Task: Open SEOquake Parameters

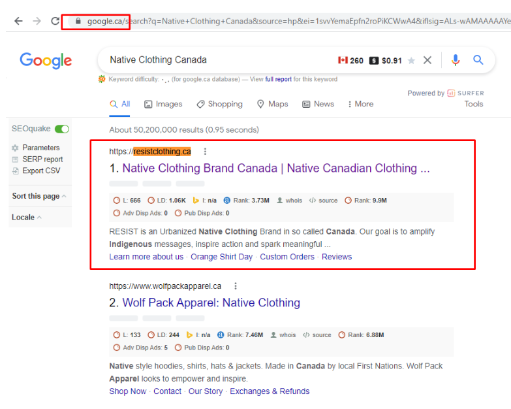Action: click(36, 148)
